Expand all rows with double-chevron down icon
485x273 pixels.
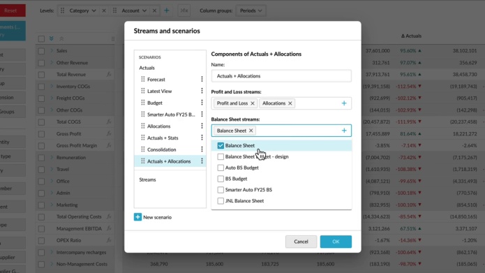52,38
